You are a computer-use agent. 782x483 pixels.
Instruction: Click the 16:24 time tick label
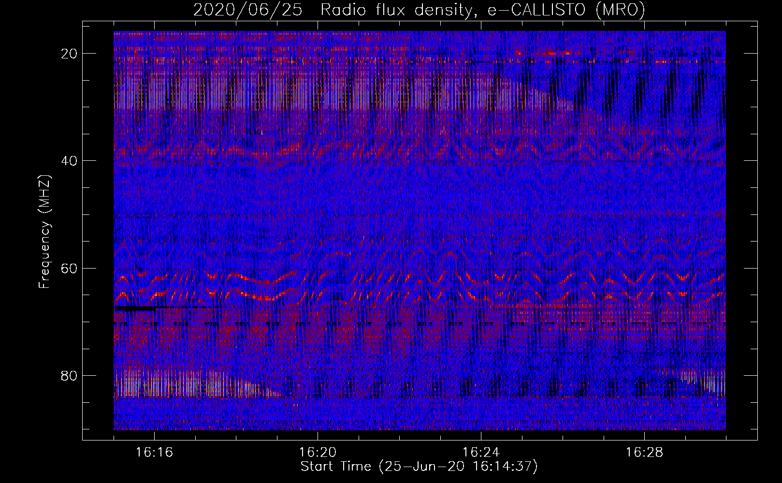pos(481,453)
